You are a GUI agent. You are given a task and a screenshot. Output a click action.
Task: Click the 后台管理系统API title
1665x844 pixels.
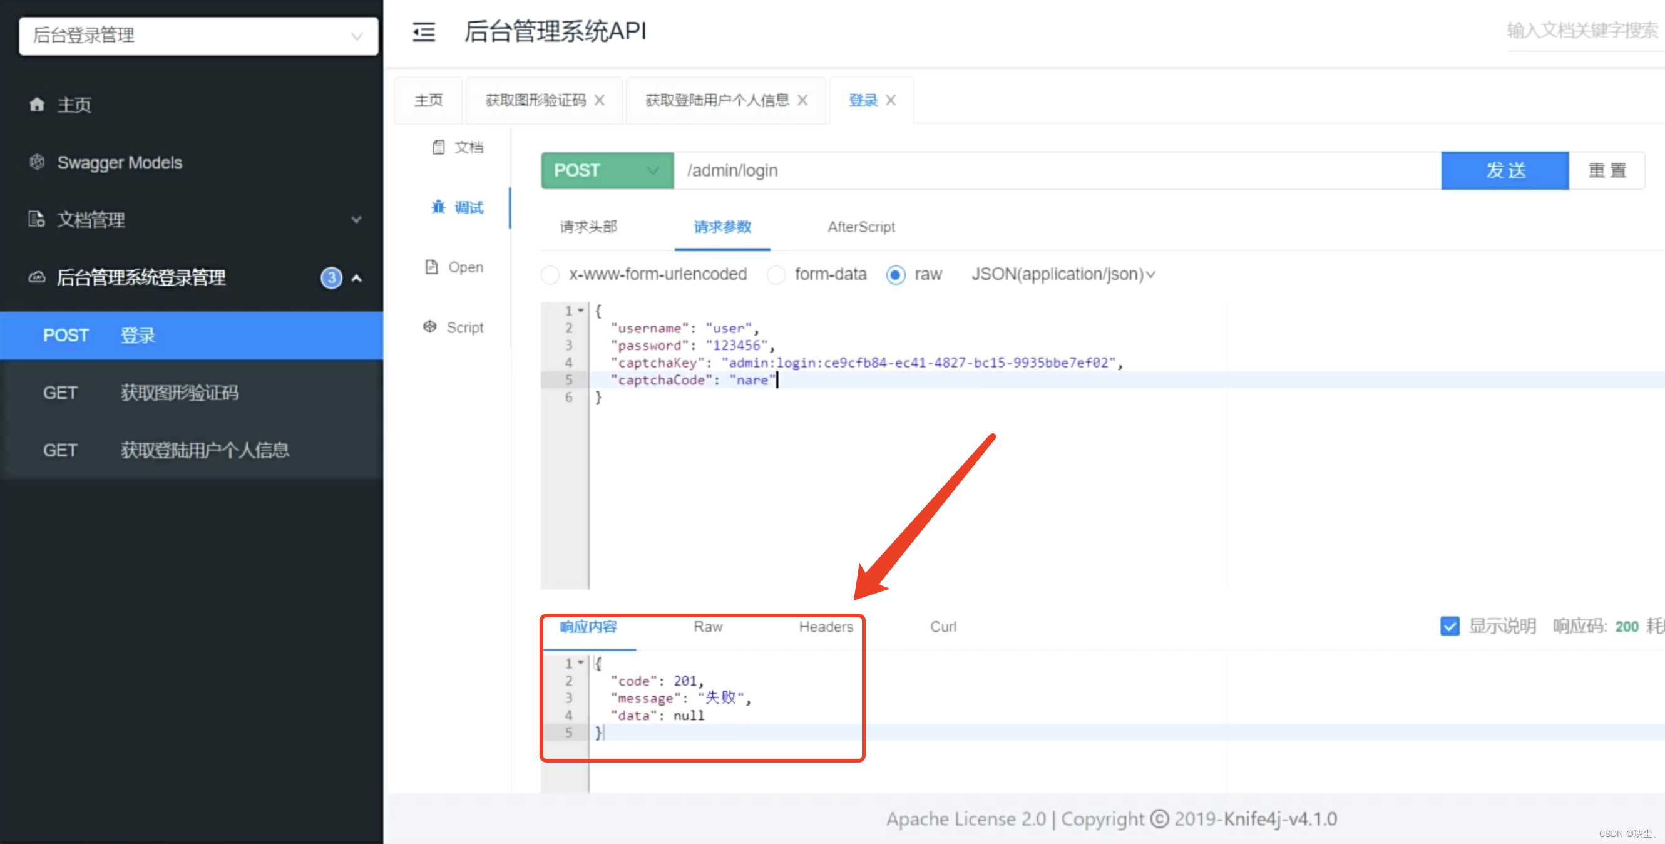555,31
